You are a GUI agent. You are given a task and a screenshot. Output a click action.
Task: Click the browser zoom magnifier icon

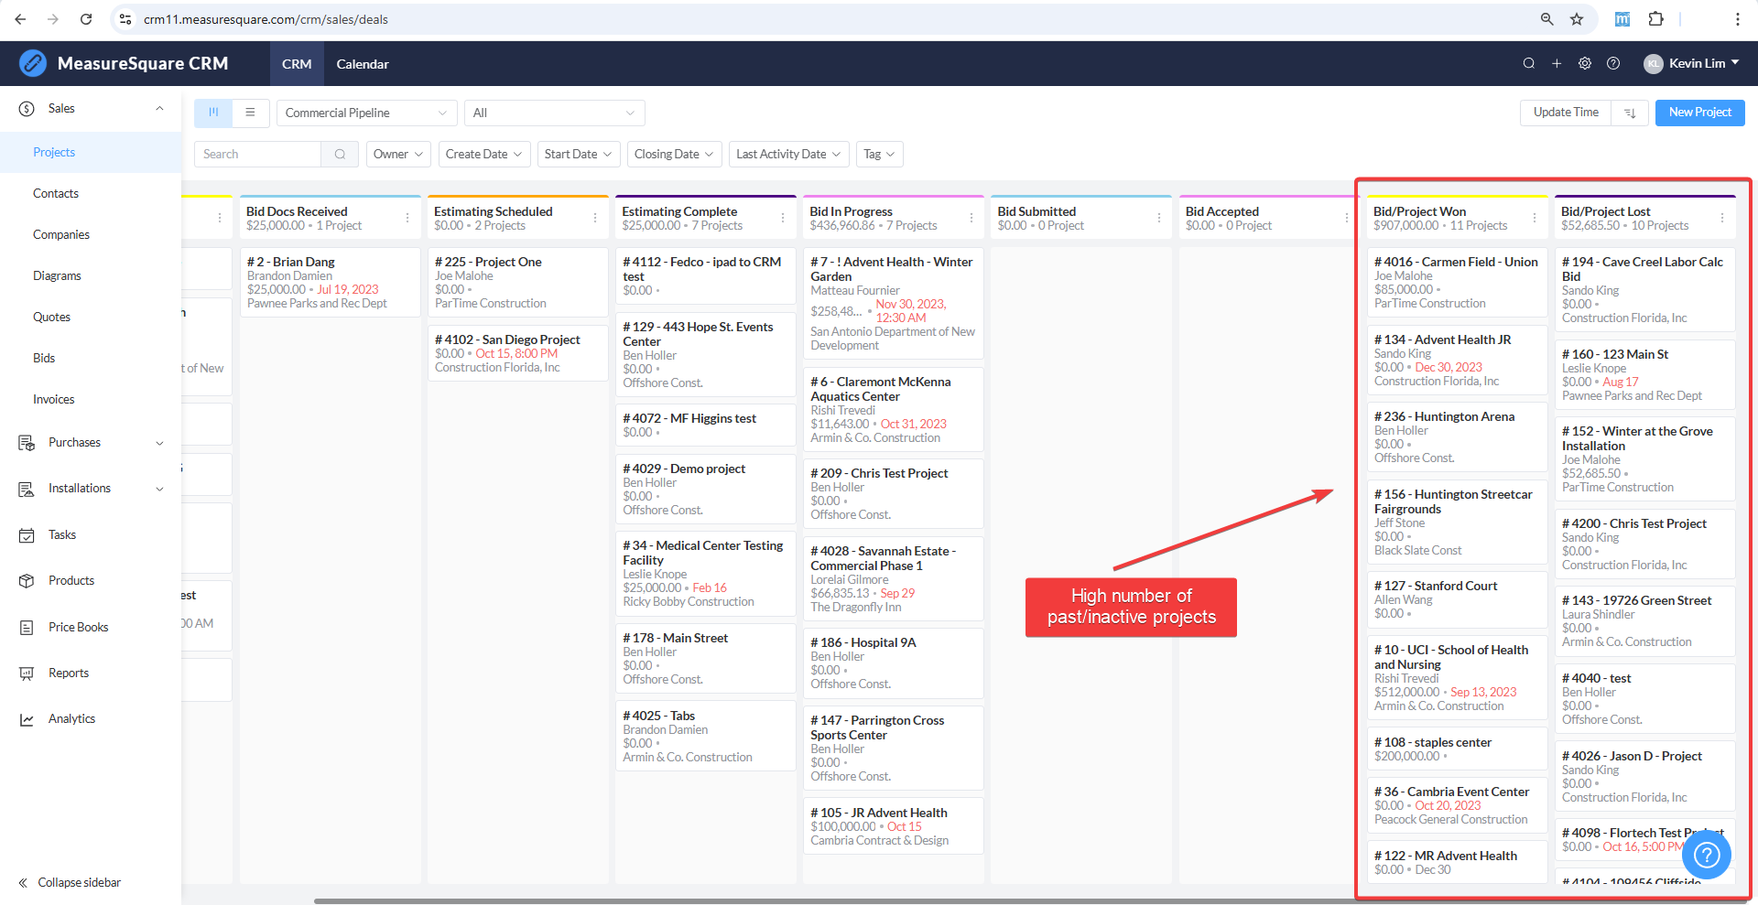point(1547,19)
